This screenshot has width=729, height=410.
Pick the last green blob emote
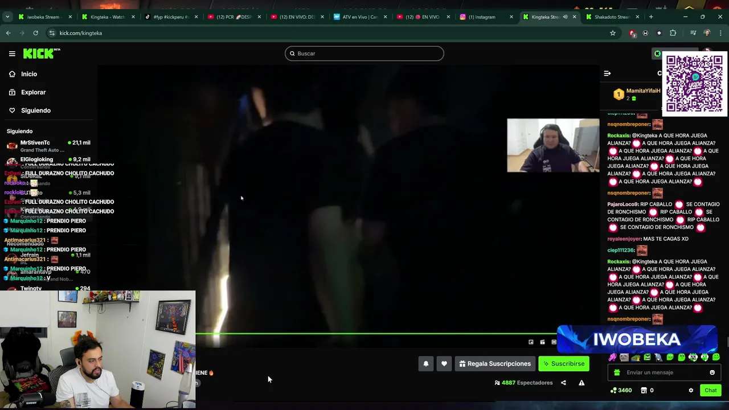pos(716,358)
